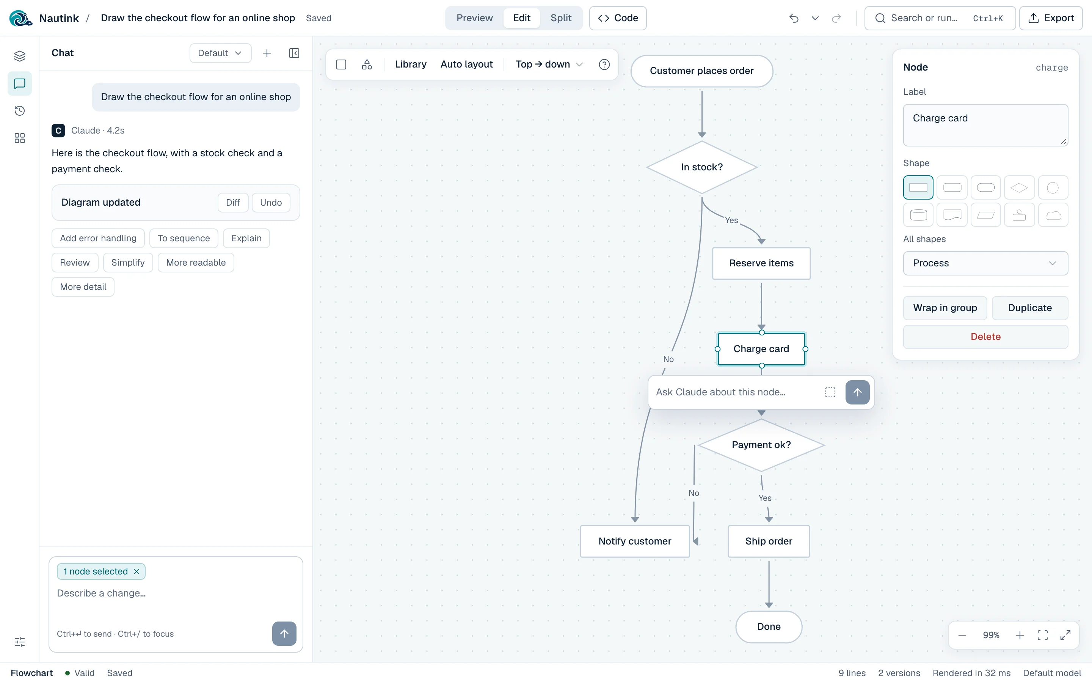
Task: Click the Charge card label text field
Action: [x=985, y=125]
